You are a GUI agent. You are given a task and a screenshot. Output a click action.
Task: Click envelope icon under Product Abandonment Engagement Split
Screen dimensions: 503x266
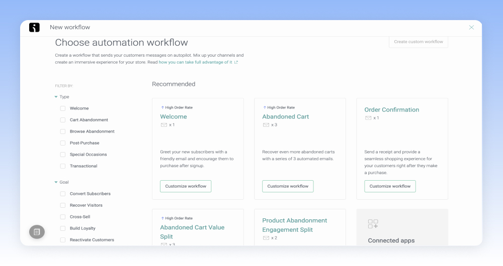[x=266, y=238]
